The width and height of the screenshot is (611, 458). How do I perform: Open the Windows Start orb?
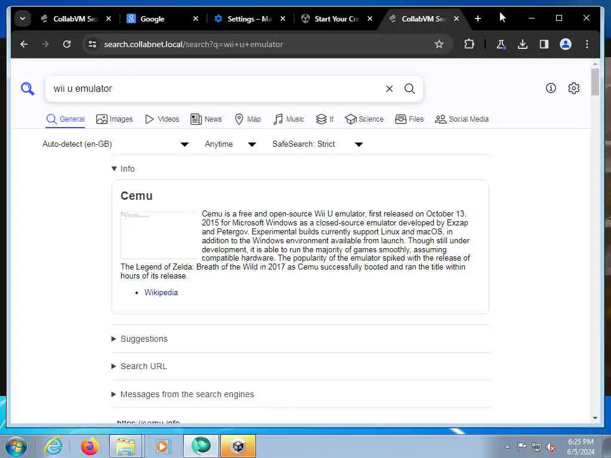16,446
